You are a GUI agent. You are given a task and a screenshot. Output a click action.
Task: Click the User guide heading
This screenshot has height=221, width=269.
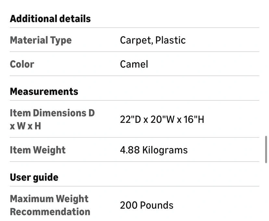(34, 177)
